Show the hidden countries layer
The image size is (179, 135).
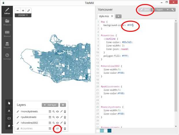pos(57,129)
